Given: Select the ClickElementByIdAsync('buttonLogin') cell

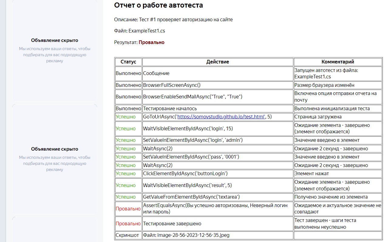Looking at the screenshot, I should [x=185, y=174].
